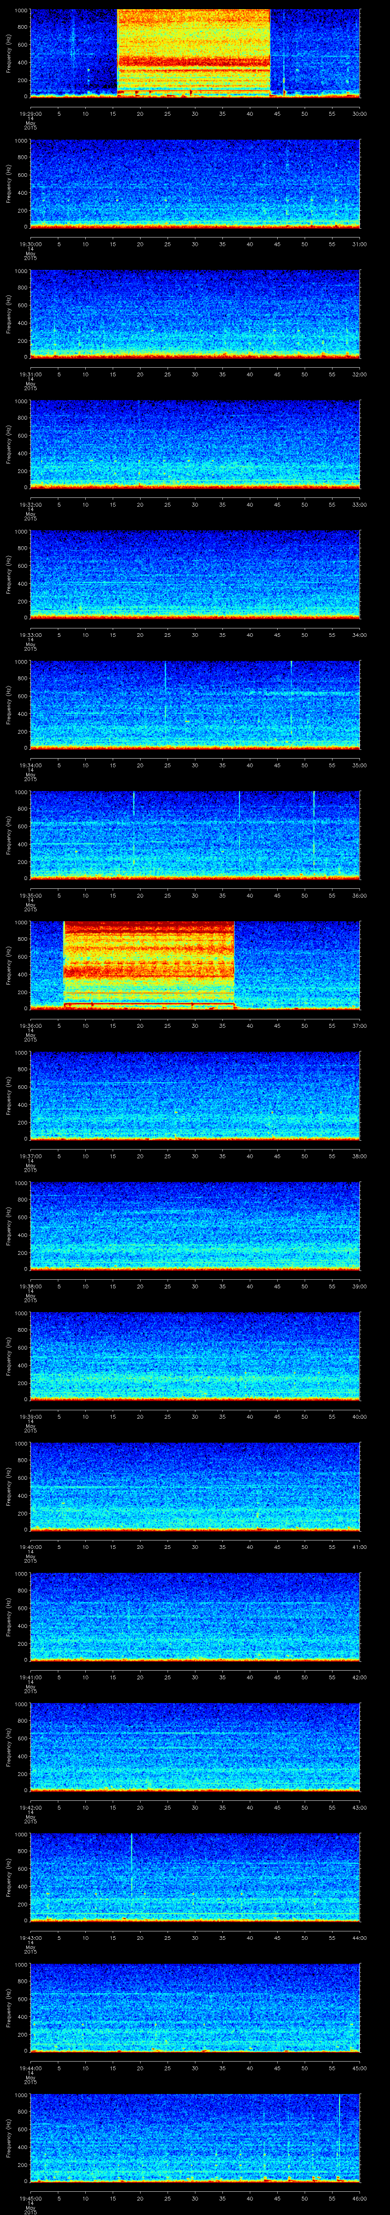This screenshot has height=2215, width=390.
Task: Select the '19:44:00' start time label
Action: 30,2068
